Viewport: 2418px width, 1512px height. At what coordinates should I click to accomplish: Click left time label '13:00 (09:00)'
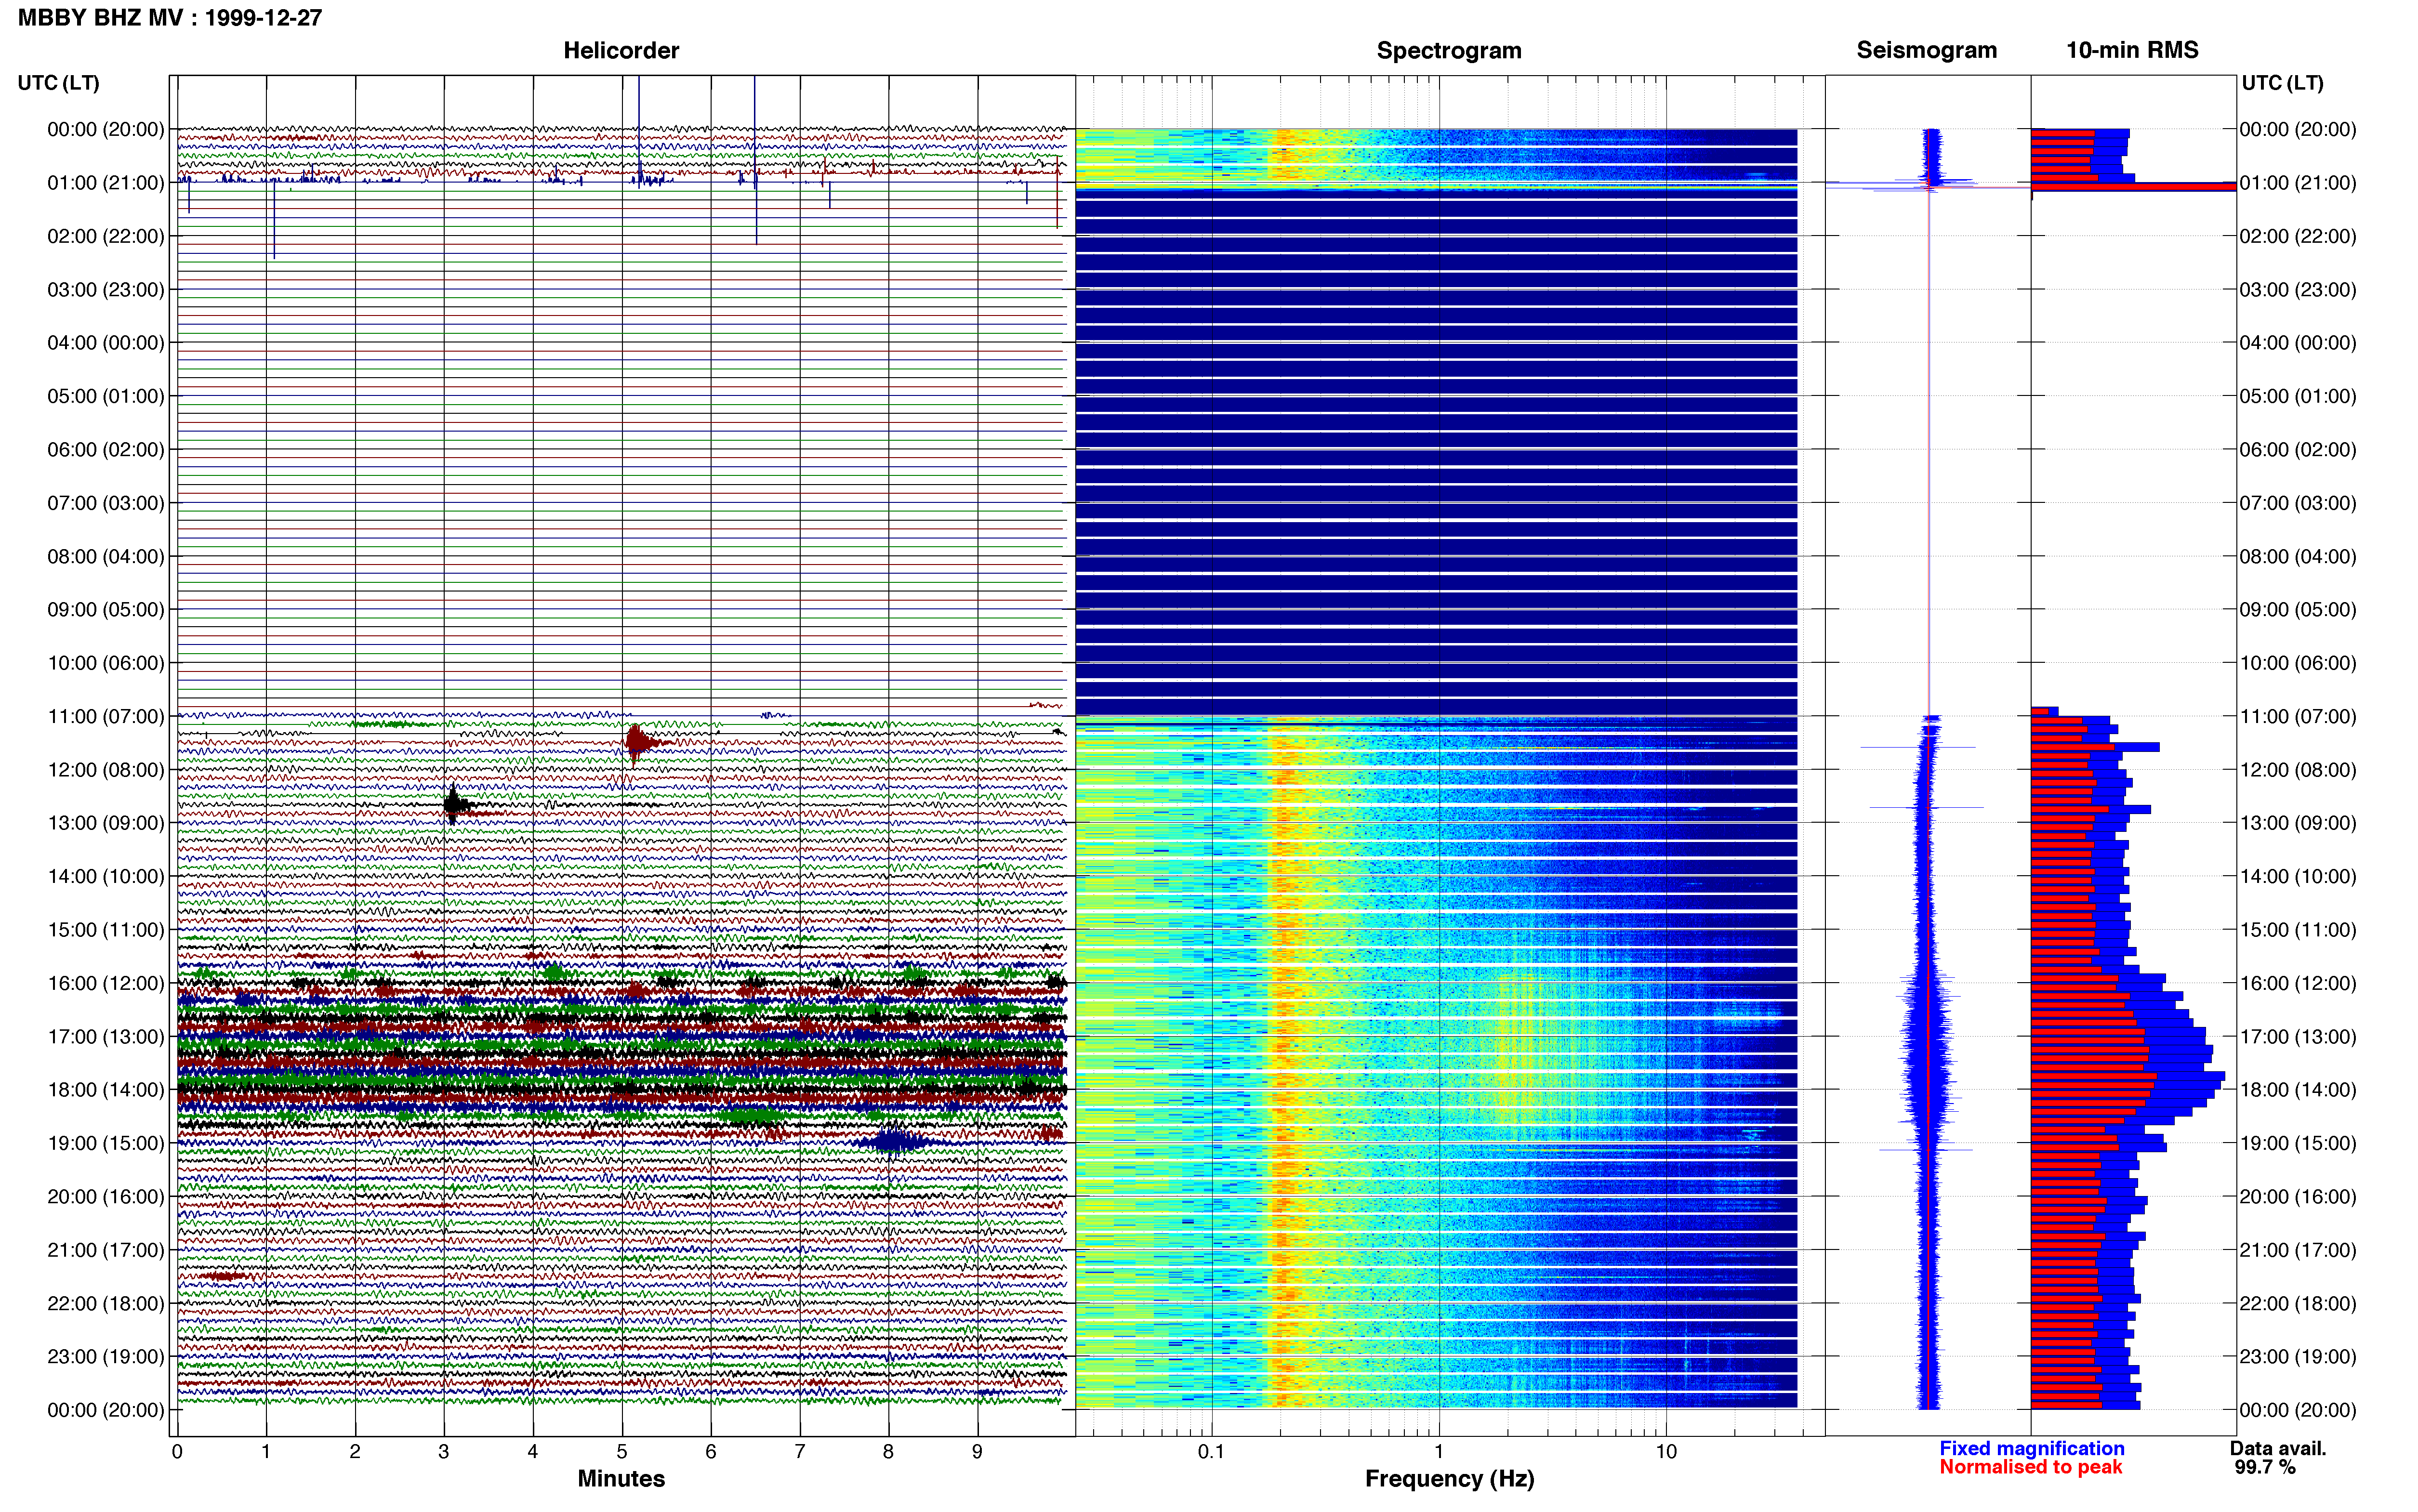click(106, 823)
